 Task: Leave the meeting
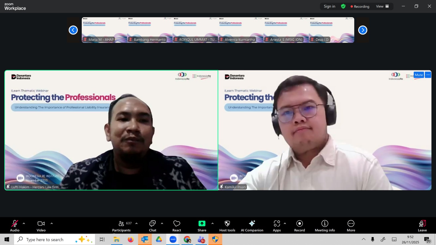[422, 226]
